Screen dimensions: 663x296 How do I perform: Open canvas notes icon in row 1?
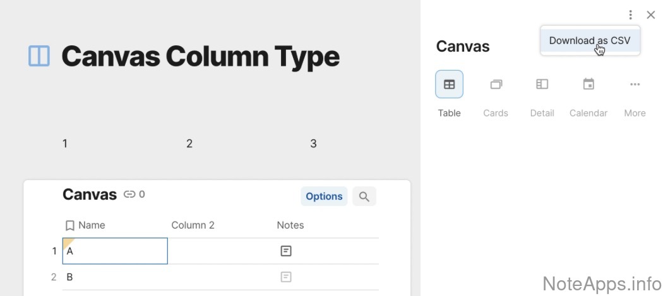(x=286, y=251)
